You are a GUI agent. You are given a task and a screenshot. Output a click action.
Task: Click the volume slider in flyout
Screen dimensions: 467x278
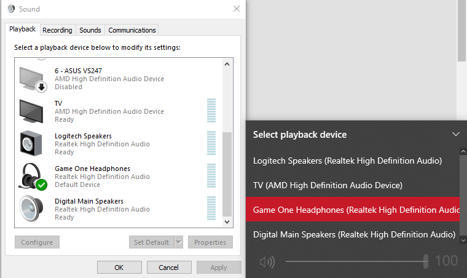(x=357, y=261)
